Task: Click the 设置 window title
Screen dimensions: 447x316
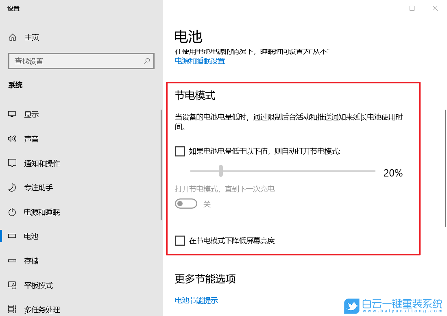Action: (13, 8)
